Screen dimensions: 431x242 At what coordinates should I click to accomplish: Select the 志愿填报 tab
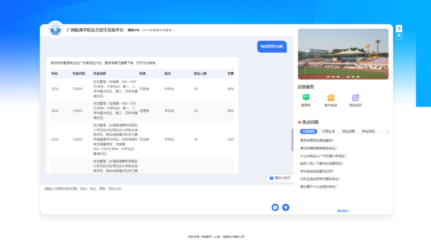[308, 131]
